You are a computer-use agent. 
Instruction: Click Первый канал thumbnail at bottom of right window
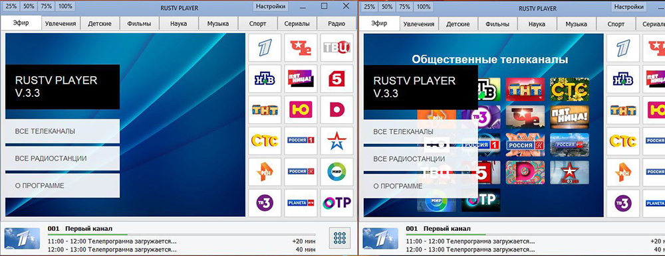coord(380,238)
